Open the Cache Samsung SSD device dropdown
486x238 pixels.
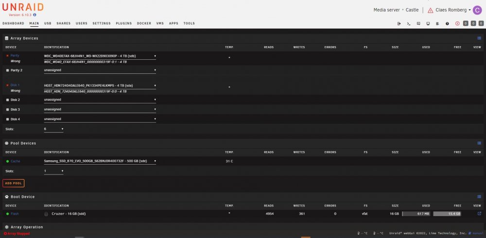point(100,161)
